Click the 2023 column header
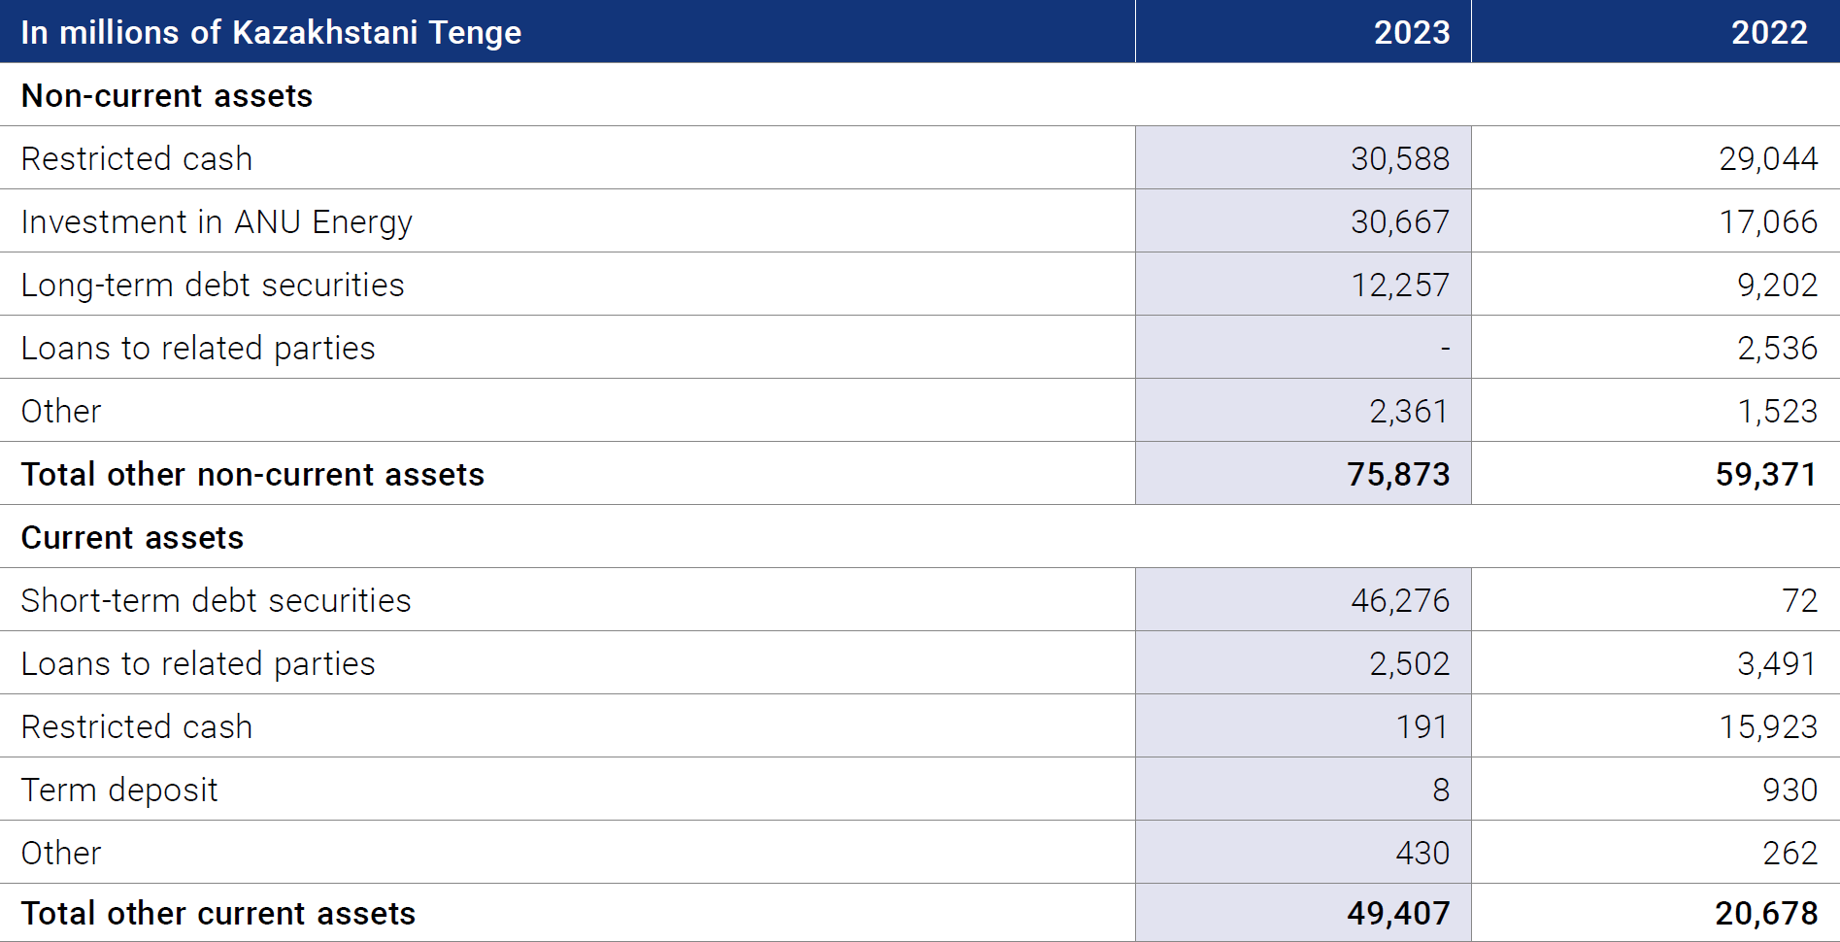Screen dimensions: 1840x942 [x=1411, y=32]
